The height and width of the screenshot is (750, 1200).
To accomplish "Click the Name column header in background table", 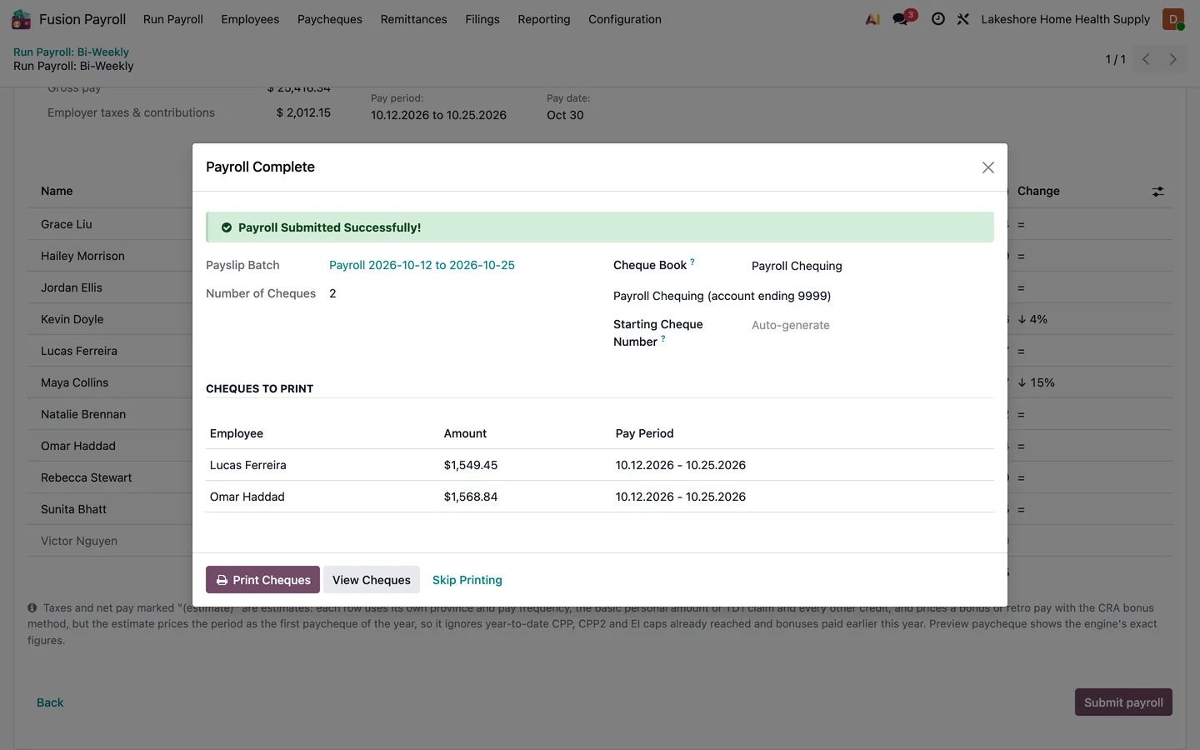I will 57,191.
